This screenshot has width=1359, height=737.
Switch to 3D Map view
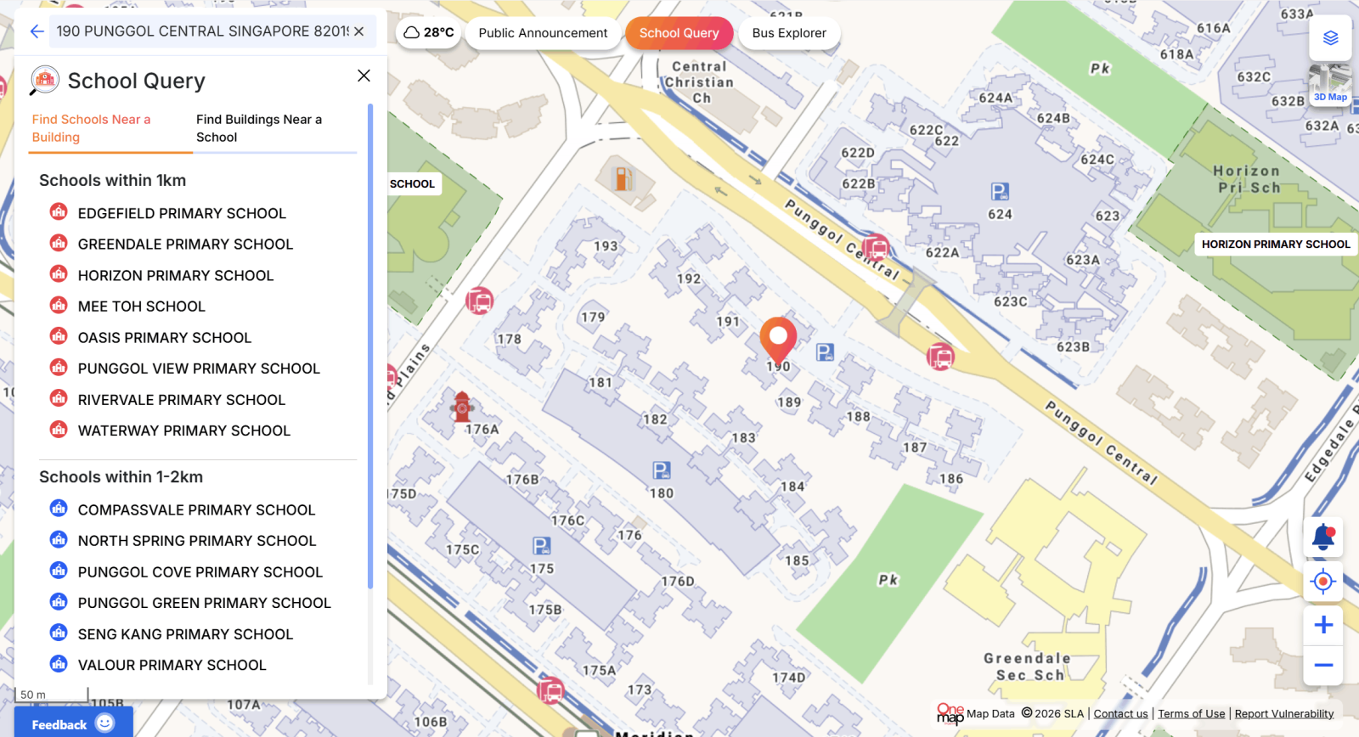tap(1330, 85)
